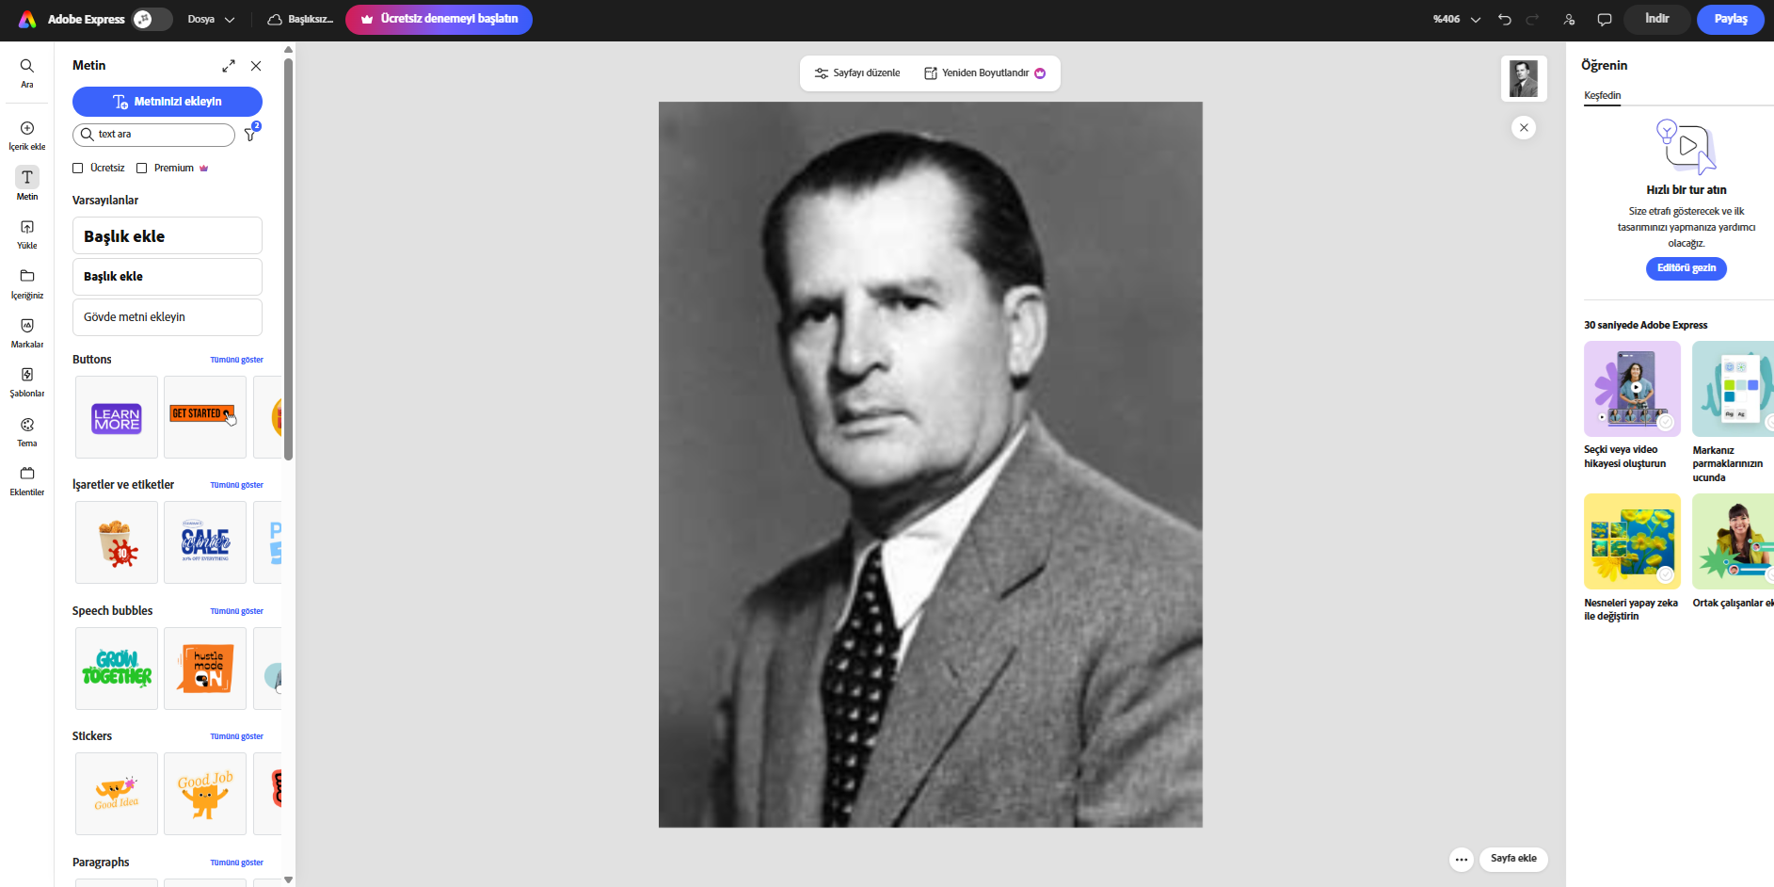Screen dimensions: 1774x887
Task: Select the Metin text tool
Action: [27, 184]
